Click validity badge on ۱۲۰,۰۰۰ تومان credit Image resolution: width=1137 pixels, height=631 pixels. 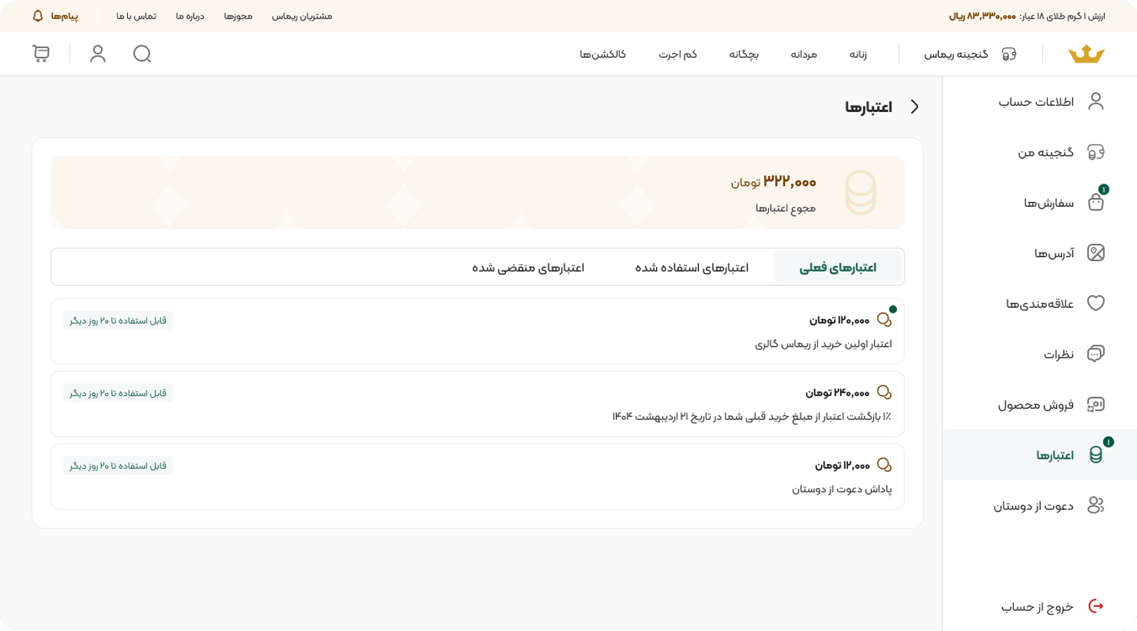118,320
